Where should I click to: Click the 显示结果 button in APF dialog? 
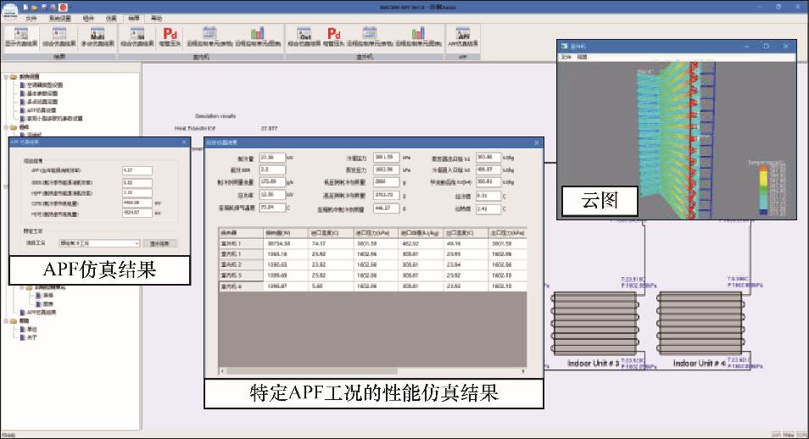pyautogui.click(x=161, y=243)
